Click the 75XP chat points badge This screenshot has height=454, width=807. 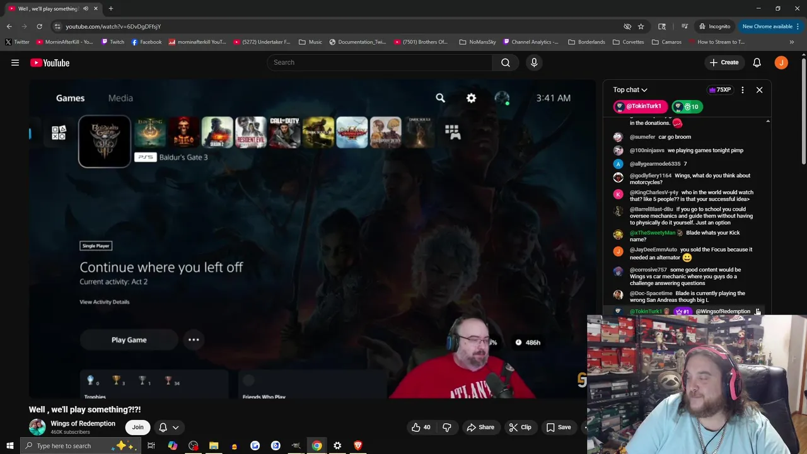(720, 90)
